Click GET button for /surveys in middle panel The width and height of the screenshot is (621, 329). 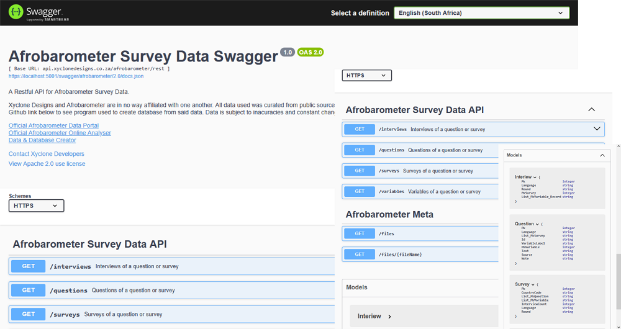click(360, 171)
